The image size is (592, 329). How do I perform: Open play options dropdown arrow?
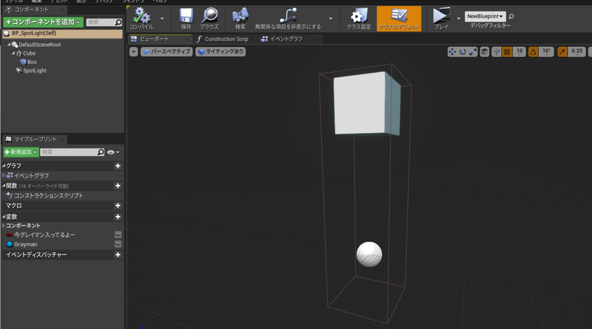[459, 18]
